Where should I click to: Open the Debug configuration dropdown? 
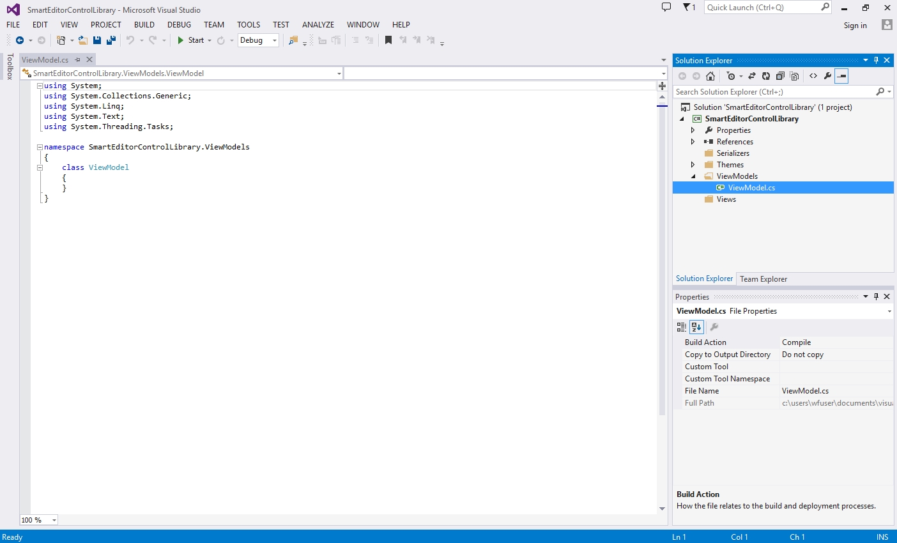click(275, 40)
